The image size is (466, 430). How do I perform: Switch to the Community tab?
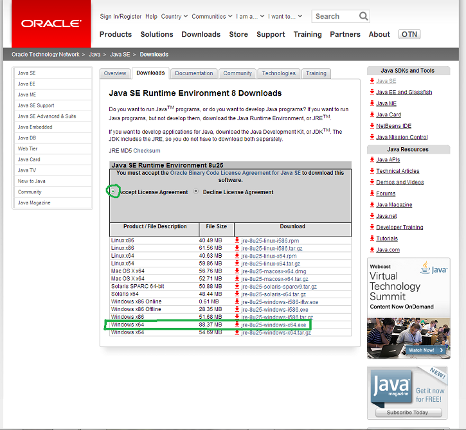click(237, 73)
